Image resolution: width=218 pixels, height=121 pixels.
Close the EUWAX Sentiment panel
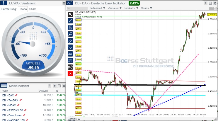point(64,3)
